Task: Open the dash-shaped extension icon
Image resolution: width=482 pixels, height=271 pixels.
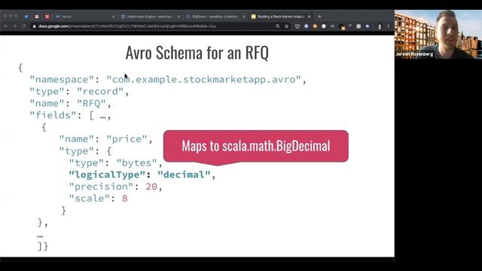Action: (332, 26)
